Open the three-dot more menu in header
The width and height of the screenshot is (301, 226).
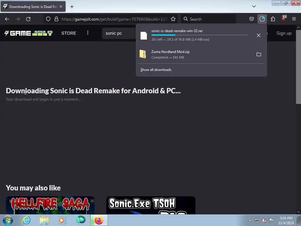(x=88, y=33)
